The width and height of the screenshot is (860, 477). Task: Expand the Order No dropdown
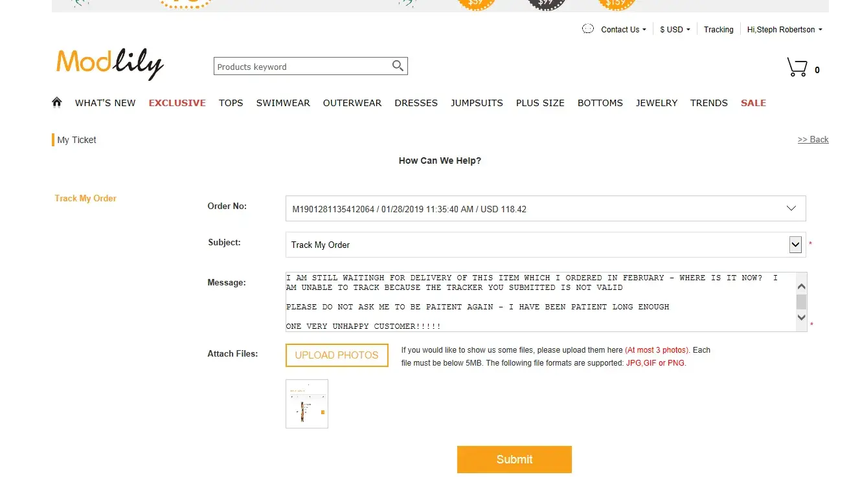pyautogui.click(x=791, y=208)
